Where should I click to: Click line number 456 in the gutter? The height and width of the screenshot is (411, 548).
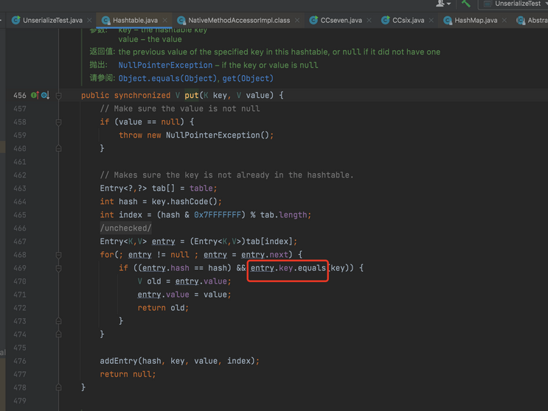click(x=20, y=95)
